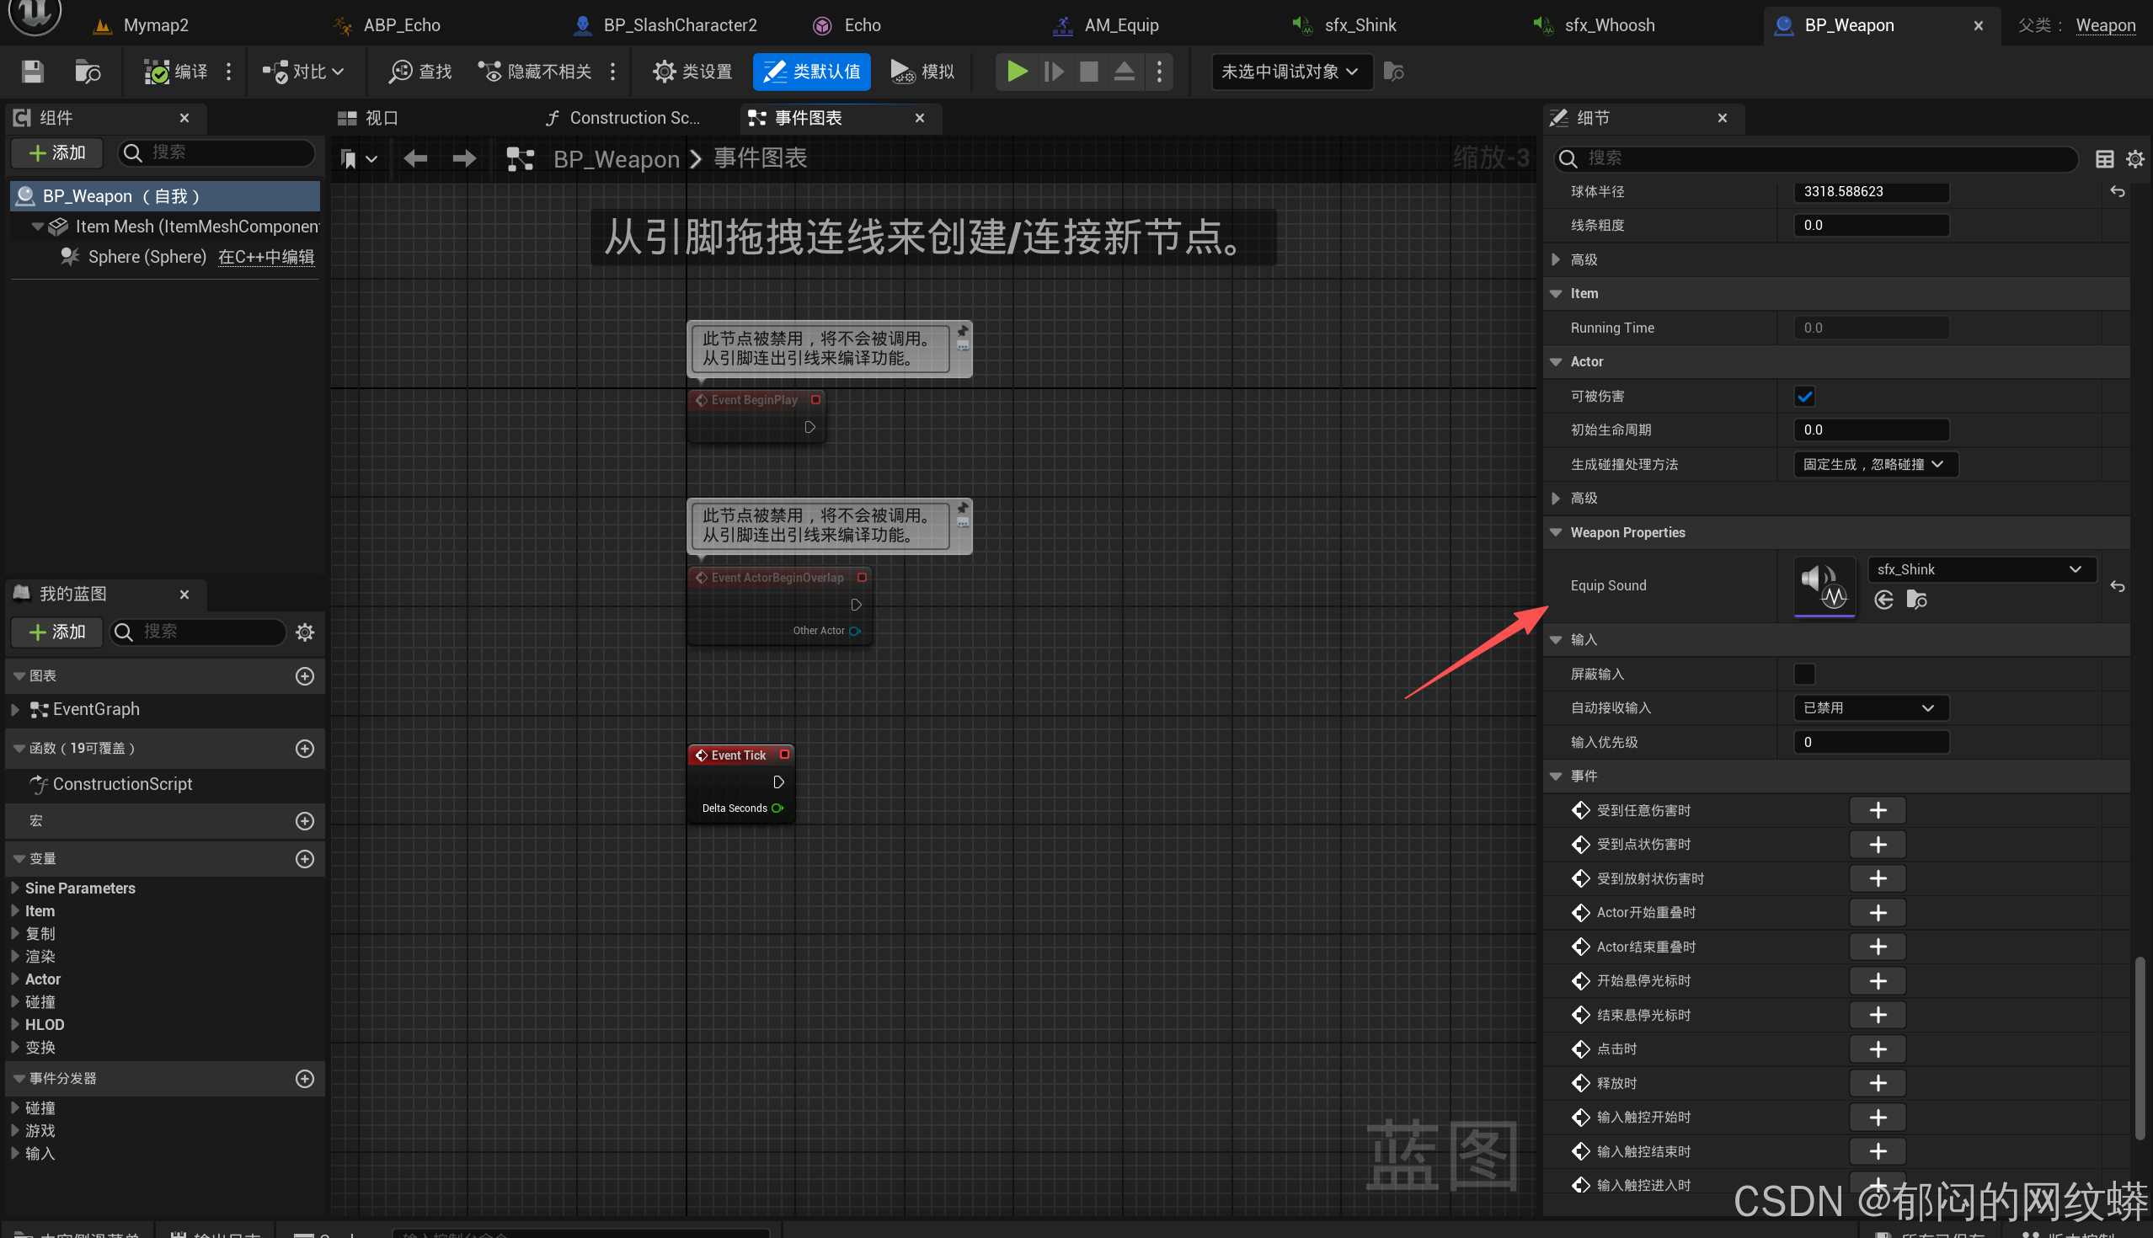Open the sfx_Shink sound dropdown
The height and width of the screenshot is (1238, 2153).
click(1981, 569)
